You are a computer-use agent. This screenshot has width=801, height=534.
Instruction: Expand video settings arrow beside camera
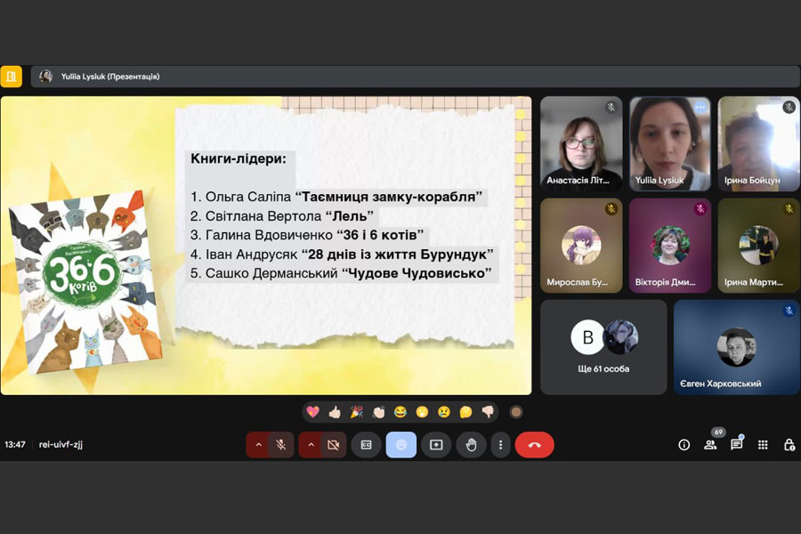pos(311,445)
